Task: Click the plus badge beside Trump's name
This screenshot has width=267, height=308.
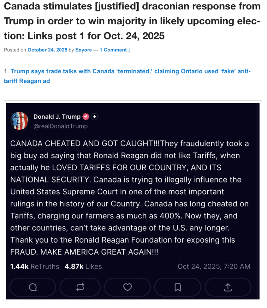Action: click(94, 117)
